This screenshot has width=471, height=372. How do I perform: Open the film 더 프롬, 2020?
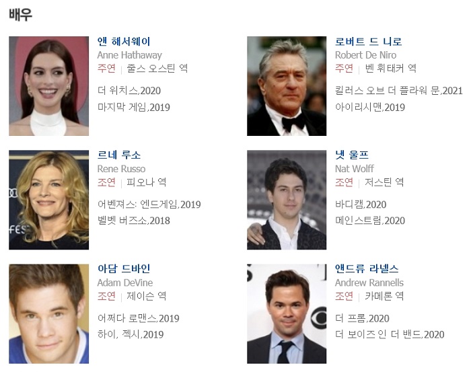pos(362,318)
